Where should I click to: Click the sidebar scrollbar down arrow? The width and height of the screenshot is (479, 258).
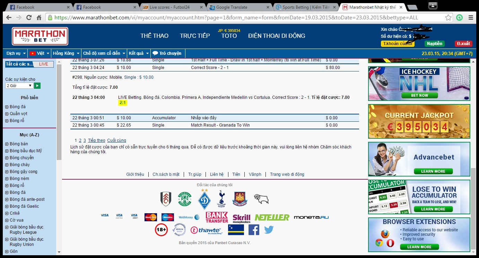[x=59, y=252]
